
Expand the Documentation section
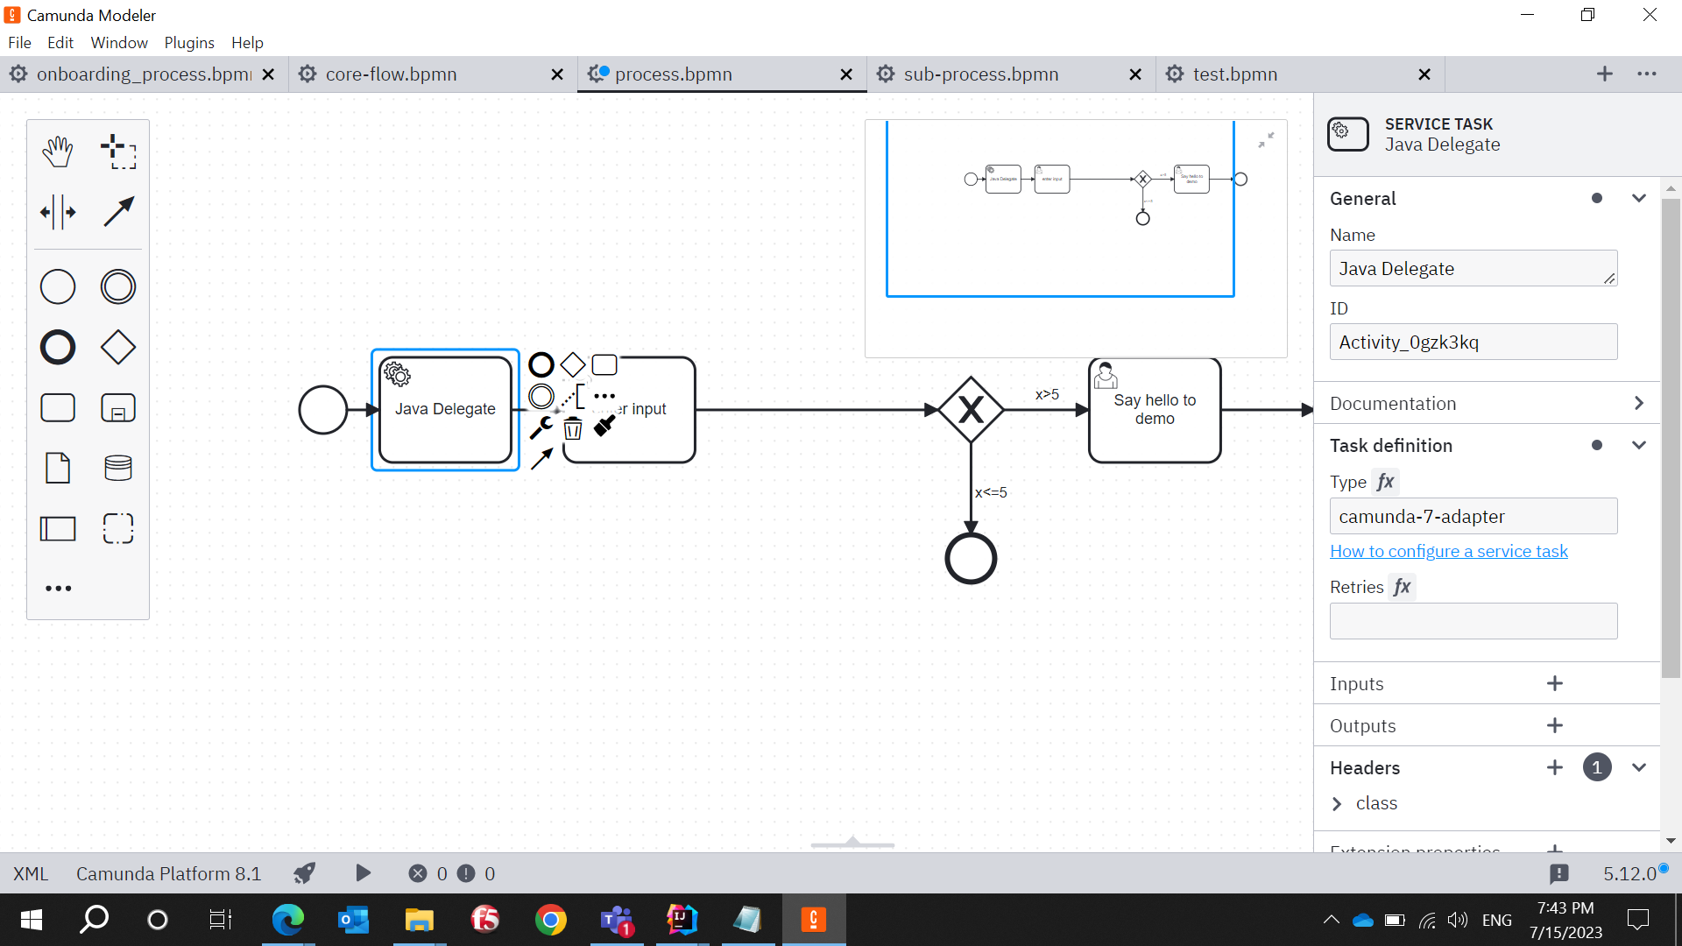tap(1638, 403)
